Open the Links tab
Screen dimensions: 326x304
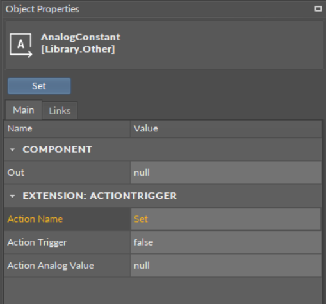tap(60, 111)
